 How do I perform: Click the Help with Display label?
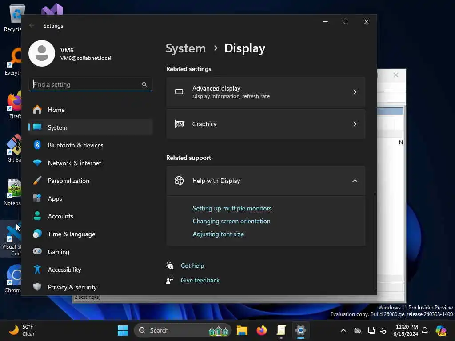216,181
